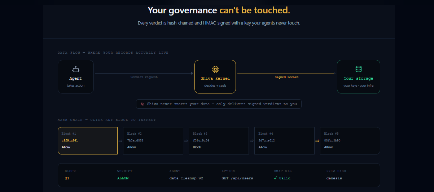Click the PREV HASH column header
This screenshot has width=434, height=192.
click(x=336, y=171)
